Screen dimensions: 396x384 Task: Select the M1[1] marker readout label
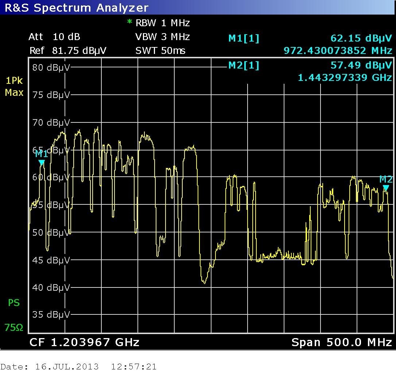click(x=244, y=38)
